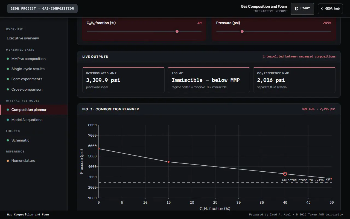Image resolution: width=350 pixels, height=219 pixels.
Task: Click the Pressure slider handle
Action: [242, 31]
